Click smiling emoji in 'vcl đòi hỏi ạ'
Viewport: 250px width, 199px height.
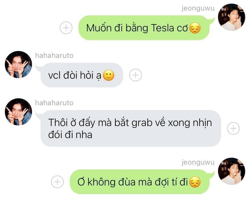coord(109,75)
